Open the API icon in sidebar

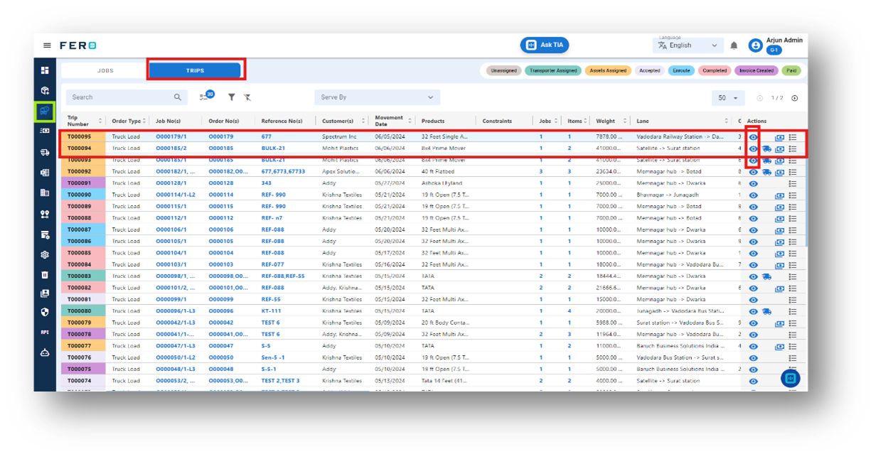pyautogui.click(x=45, y=333)
